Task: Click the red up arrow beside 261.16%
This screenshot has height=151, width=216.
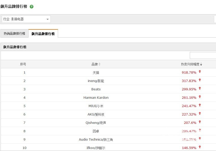Action: point(200,97)
